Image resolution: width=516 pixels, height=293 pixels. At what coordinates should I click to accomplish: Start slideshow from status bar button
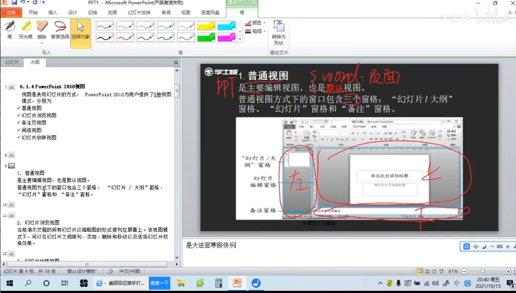(x=441, y=271)
